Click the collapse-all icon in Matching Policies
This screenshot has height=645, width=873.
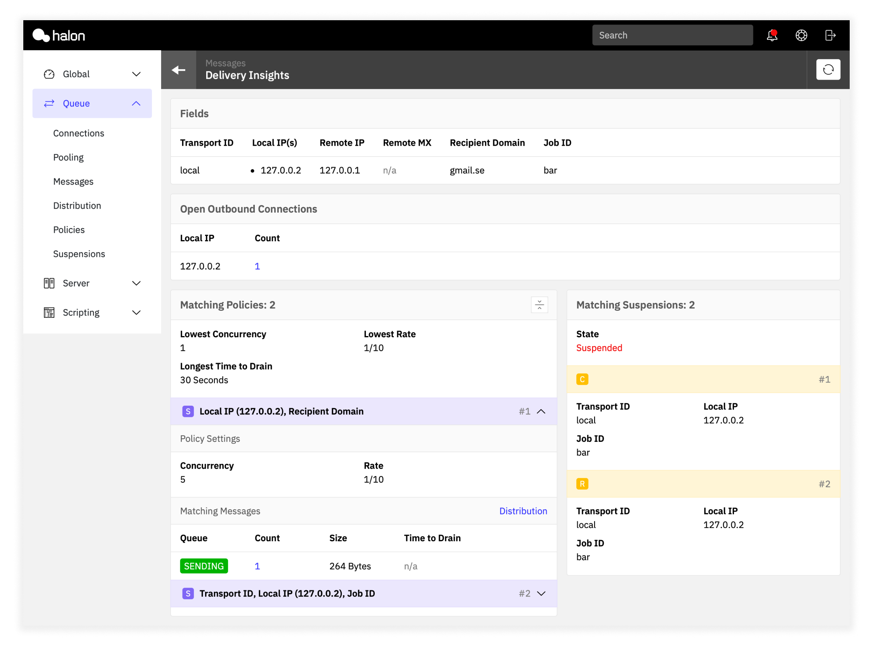(539, 305)
